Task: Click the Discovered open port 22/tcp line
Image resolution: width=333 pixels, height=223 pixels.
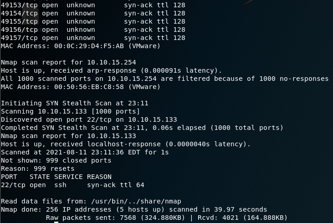Action: point(89,119)
